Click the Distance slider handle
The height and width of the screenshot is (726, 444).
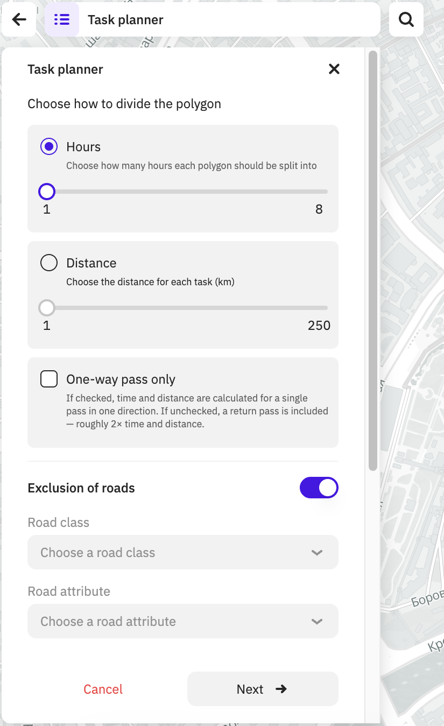[x=47, y=308]
